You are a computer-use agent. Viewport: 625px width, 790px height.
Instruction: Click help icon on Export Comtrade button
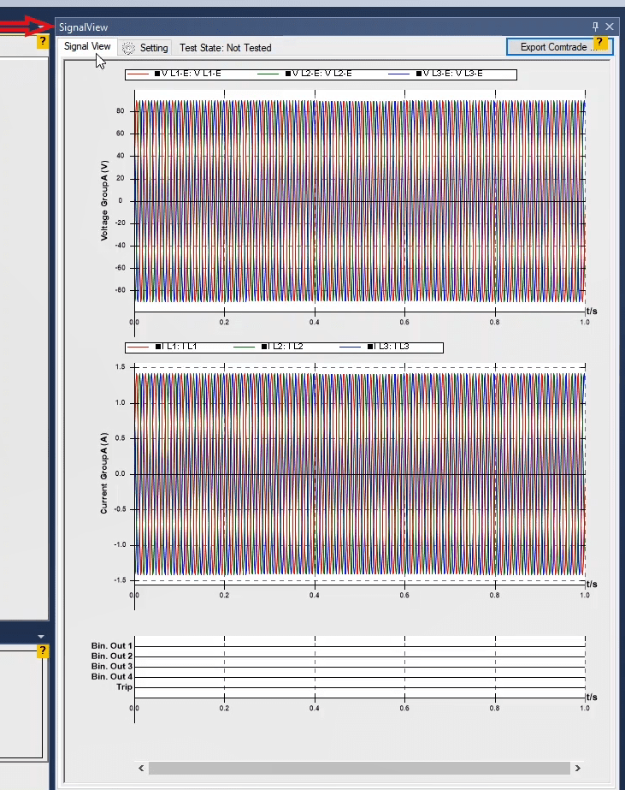(599, 41)
